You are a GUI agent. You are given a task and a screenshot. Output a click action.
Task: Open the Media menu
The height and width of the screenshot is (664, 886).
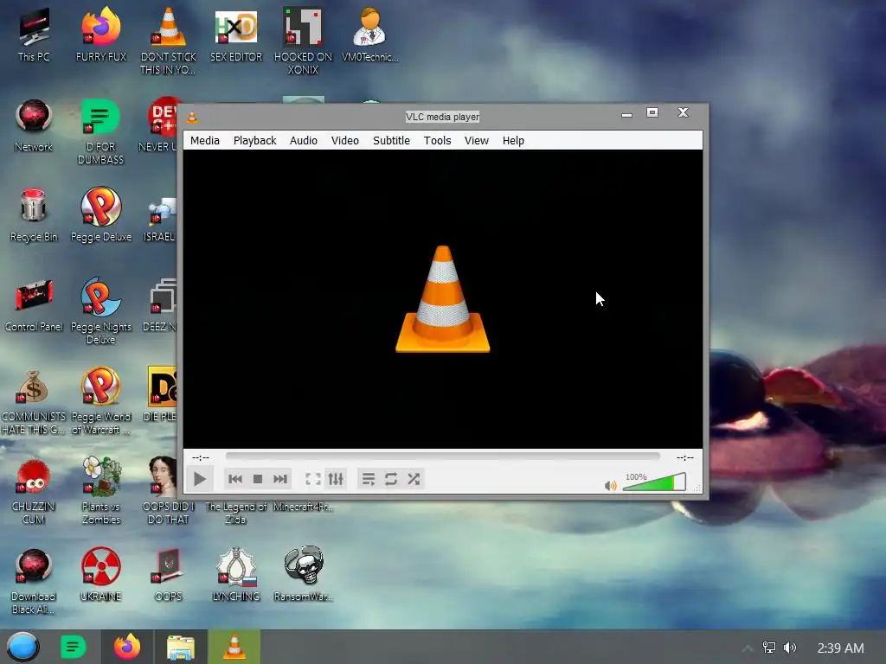[x=204, y=141]
